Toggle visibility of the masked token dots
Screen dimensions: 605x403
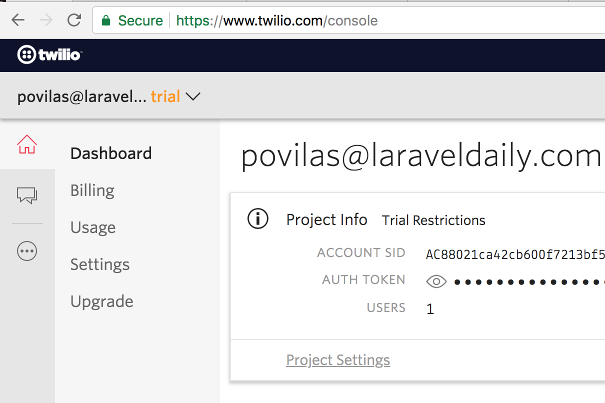436,281
